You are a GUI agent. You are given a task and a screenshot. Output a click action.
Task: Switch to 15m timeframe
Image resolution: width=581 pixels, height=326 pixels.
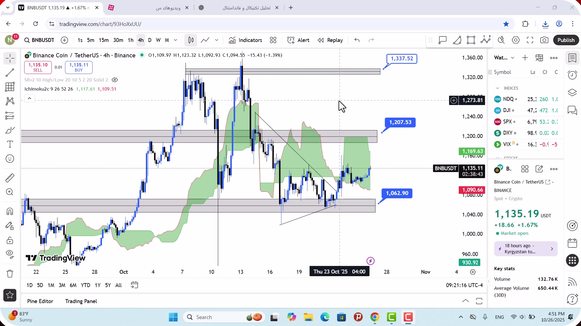(x=104, y=40)
